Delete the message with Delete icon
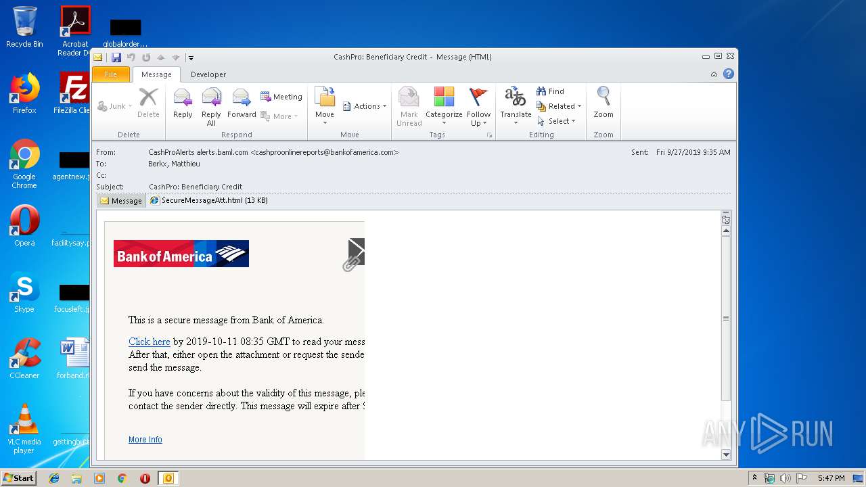 [x=148, y=103]
